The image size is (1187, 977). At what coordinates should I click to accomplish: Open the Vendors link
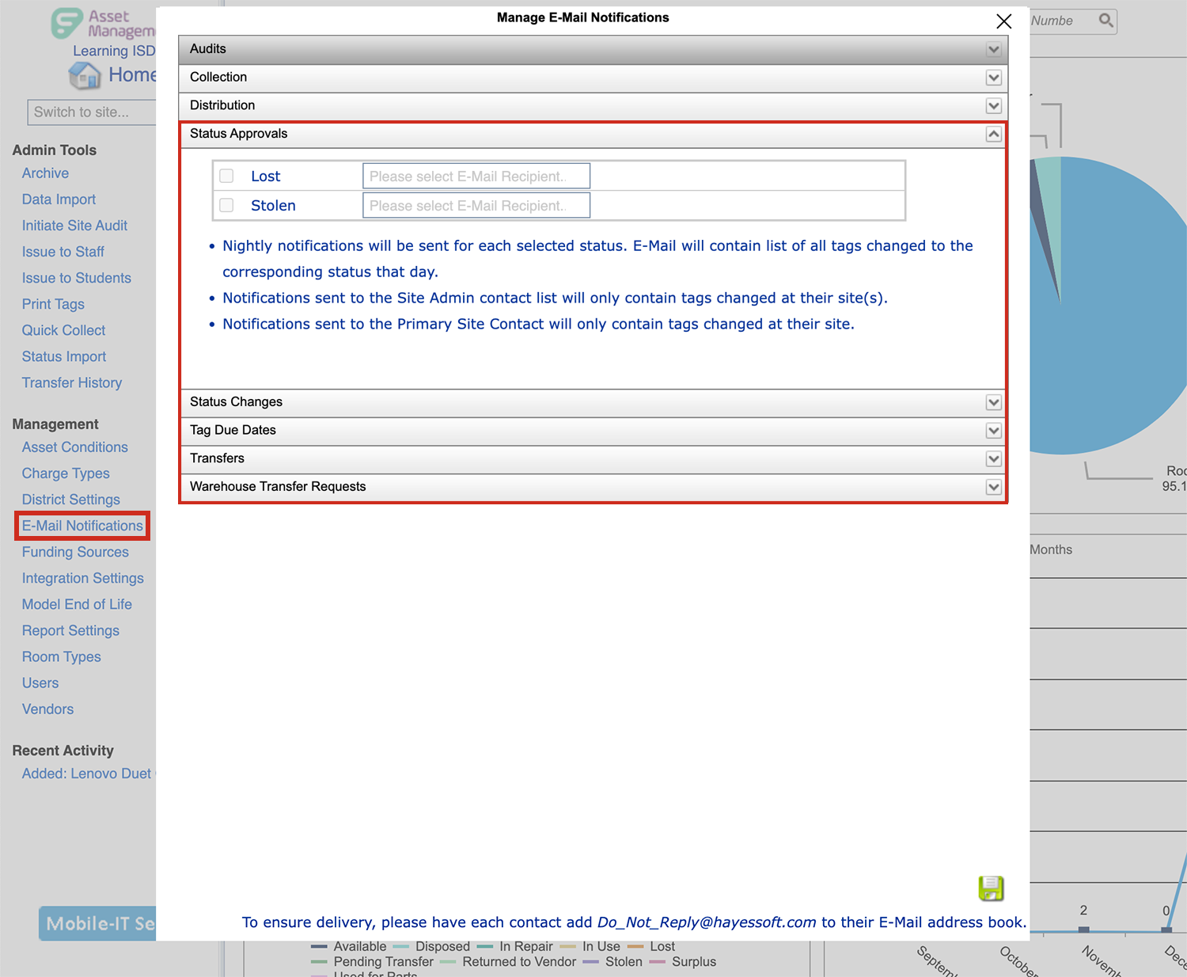click(x=47, y=709)
